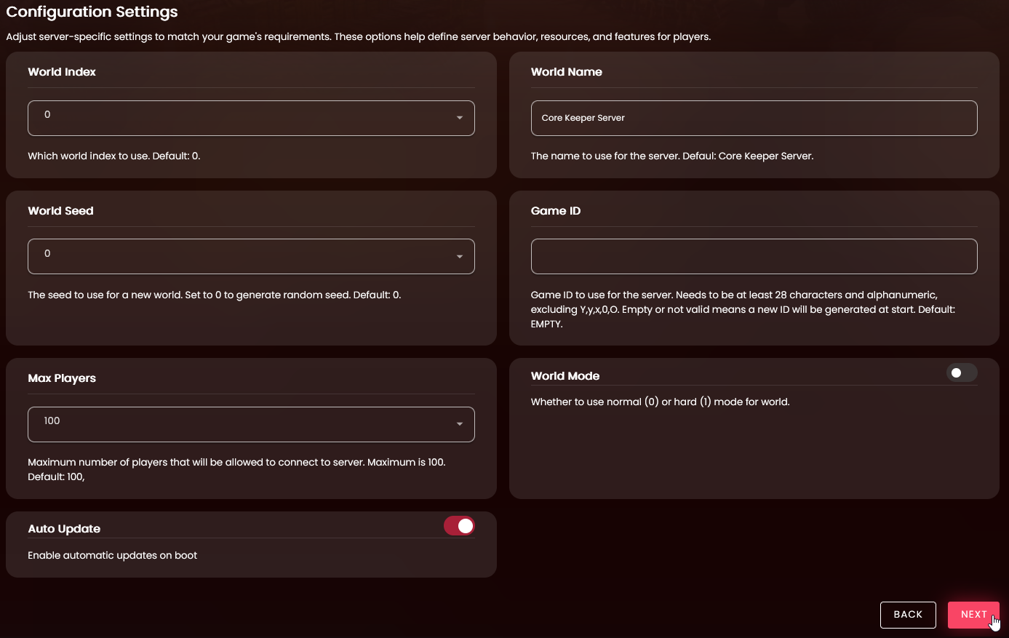Screen dimensions: 1009x638
Task: Click the Max Players chevron icon
Action: [x=459, y=424]
